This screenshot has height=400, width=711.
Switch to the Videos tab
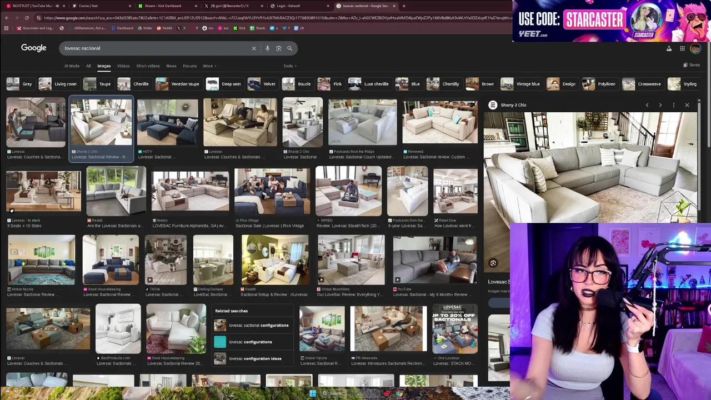(123, 66)
